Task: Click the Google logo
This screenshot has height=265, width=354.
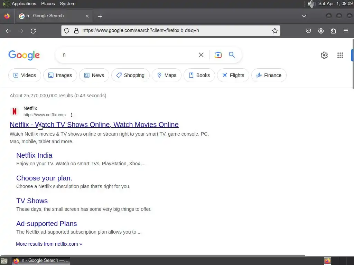Action: (24, 55)
